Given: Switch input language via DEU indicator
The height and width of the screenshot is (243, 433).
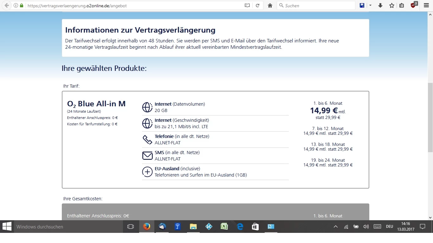Looking at the screenshot, I should pos(390,227).
